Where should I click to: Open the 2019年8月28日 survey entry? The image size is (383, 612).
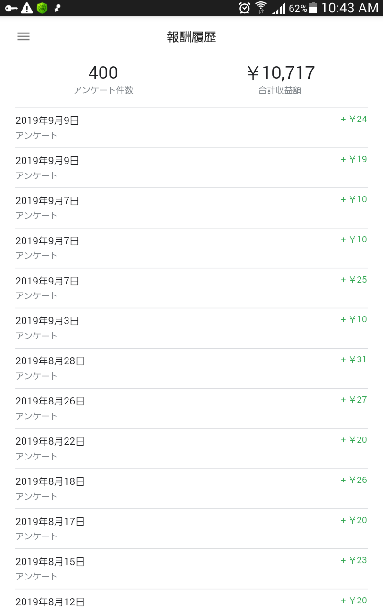click(x=191, y=368)
